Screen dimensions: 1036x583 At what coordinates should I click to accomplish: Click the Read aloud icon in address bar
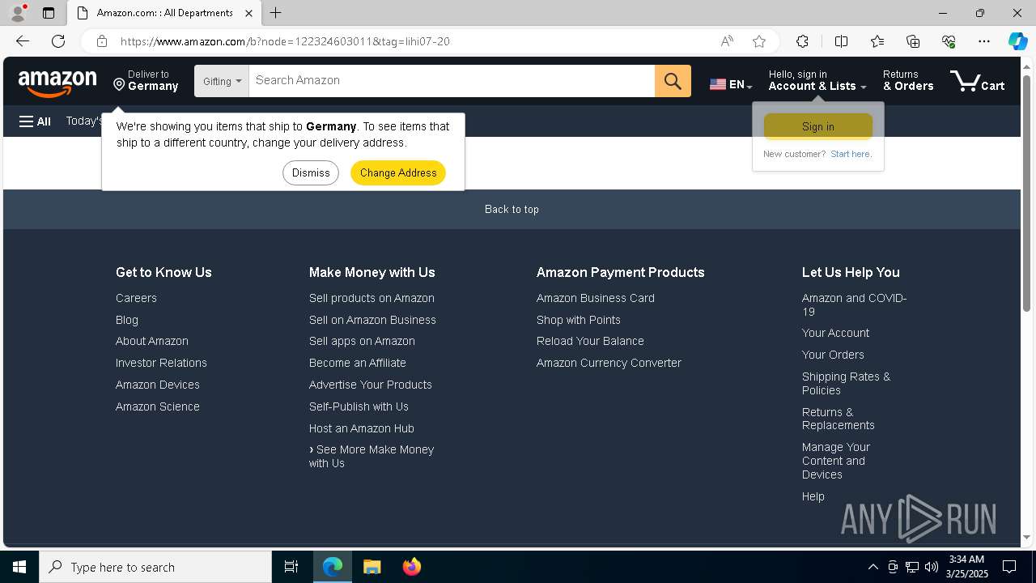(x=727, y=41)
